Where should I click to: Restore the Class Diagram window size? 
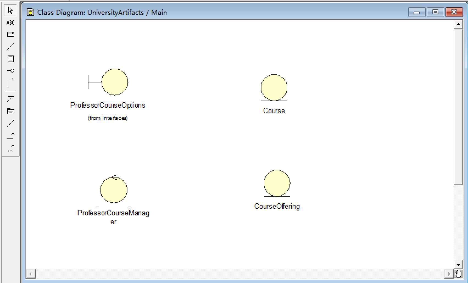(x=435, y=12)
